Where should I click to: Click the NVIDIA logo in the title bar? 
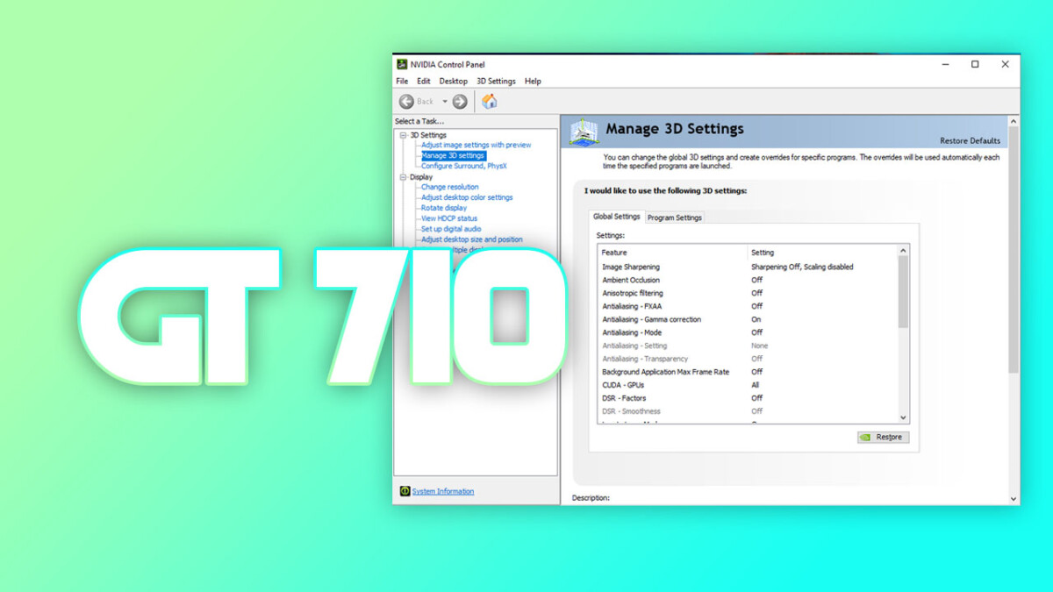coord(404,64)
